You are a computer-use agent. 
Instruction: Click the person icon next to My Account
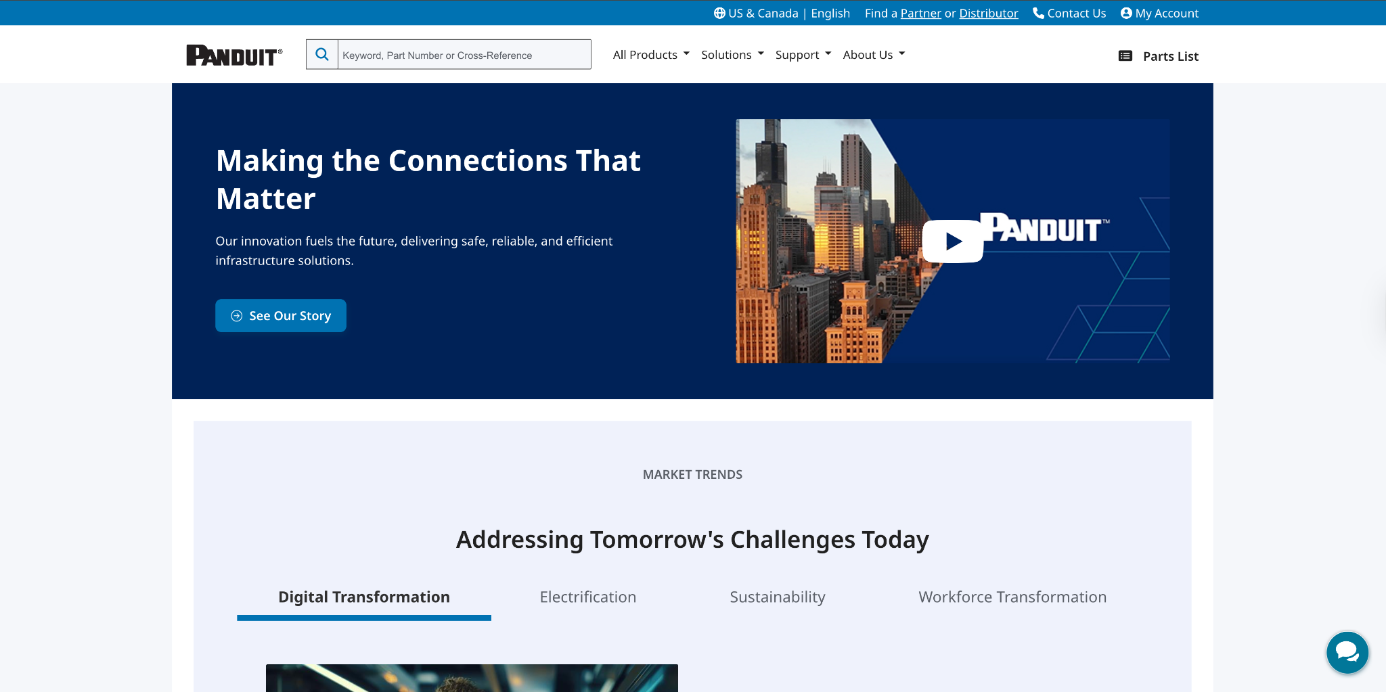(x=1125, y=13)
